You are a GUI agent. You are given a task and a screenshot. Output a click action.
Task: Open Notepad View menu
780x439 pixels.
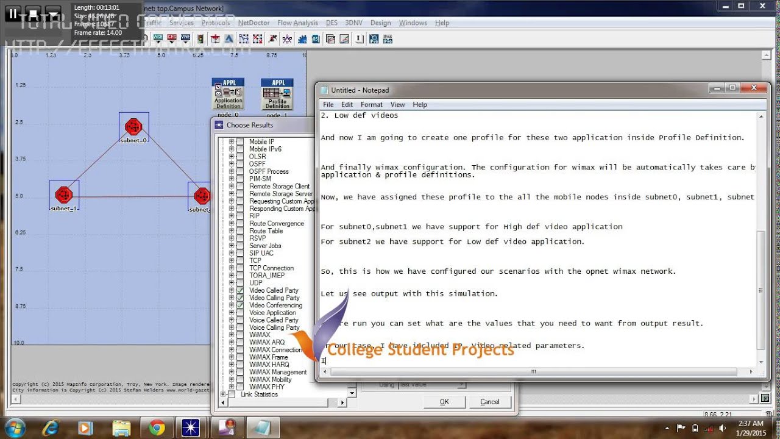coord(397,104)
